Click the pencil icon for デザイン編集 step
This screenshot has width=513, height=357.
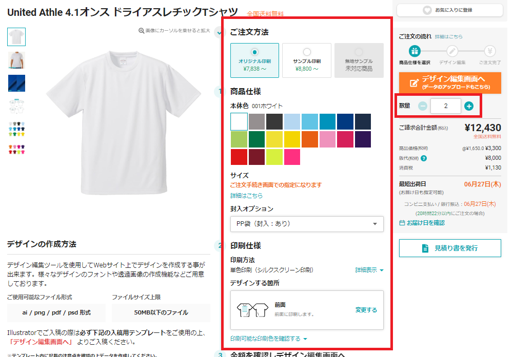(x=452, y=51)
